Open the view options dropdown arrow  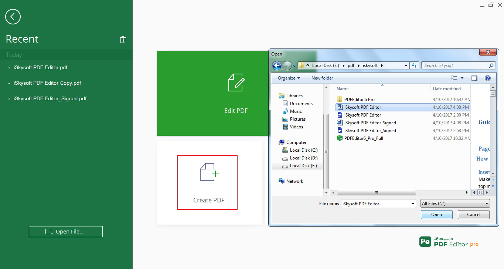tap(462, 78)
